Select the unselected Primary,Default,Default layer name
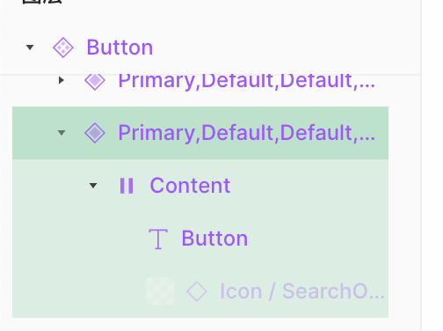The image size is (443, 331). pos(246,81)
